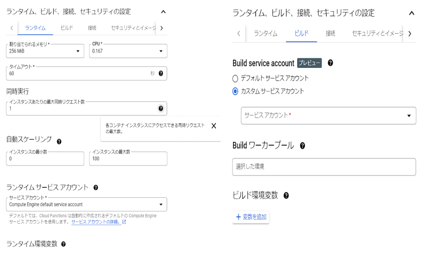
Task: Click the Build ワーカープール input field
Action: coord(324,167)
